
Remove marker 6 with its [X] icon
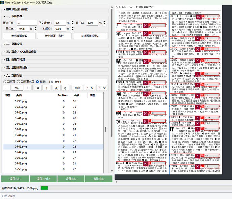click(146, 114)
